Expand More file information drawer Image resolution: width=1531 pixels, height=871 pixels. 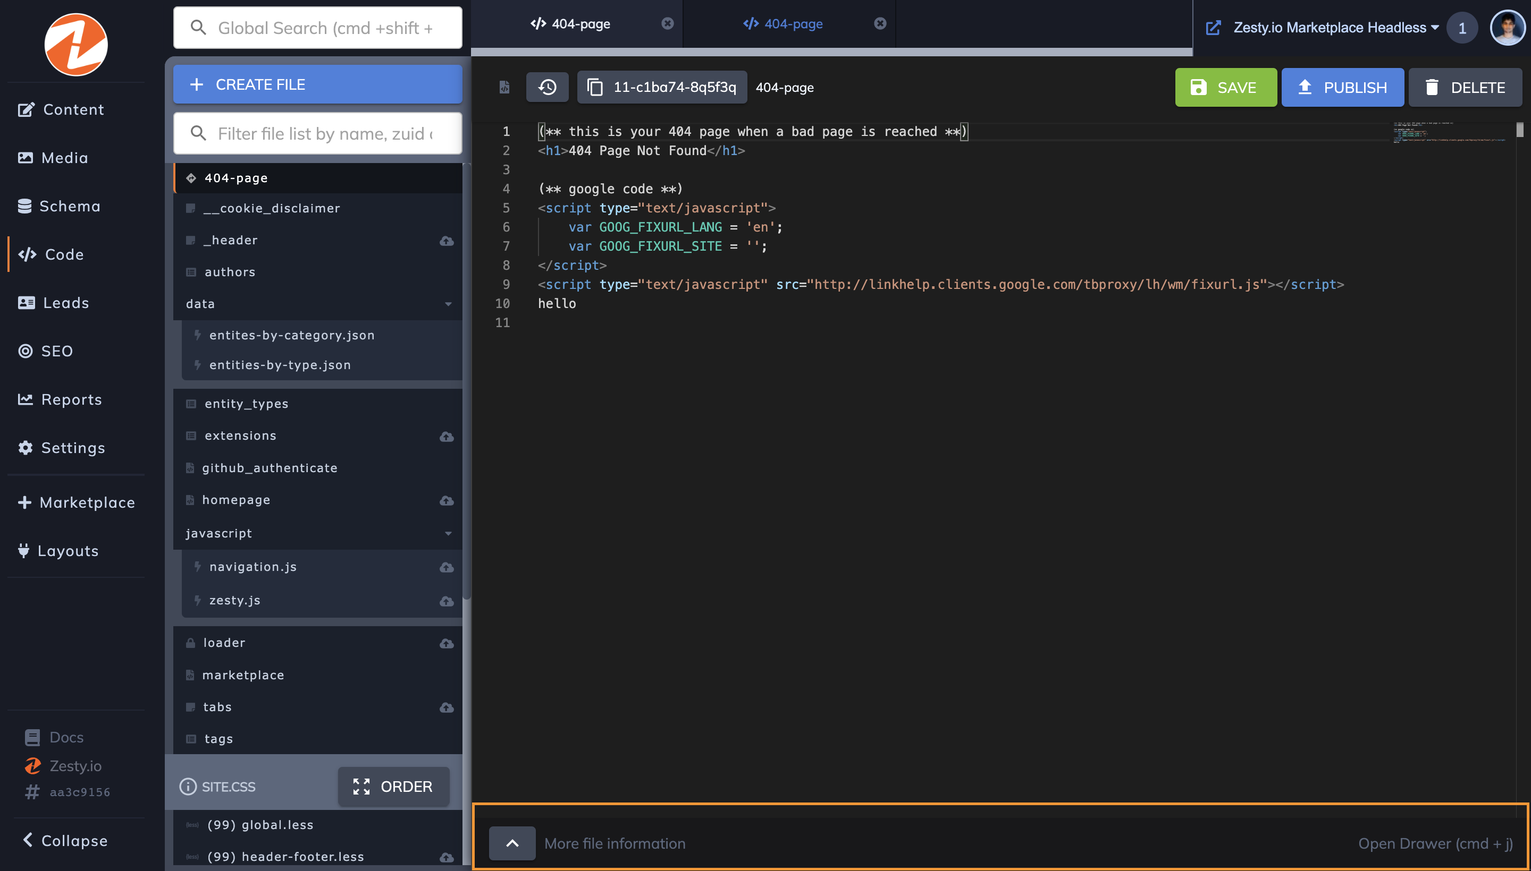click(512, 843)
